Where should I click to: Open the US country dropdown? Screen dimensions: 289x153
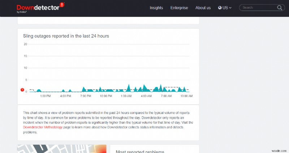[225, 8]
